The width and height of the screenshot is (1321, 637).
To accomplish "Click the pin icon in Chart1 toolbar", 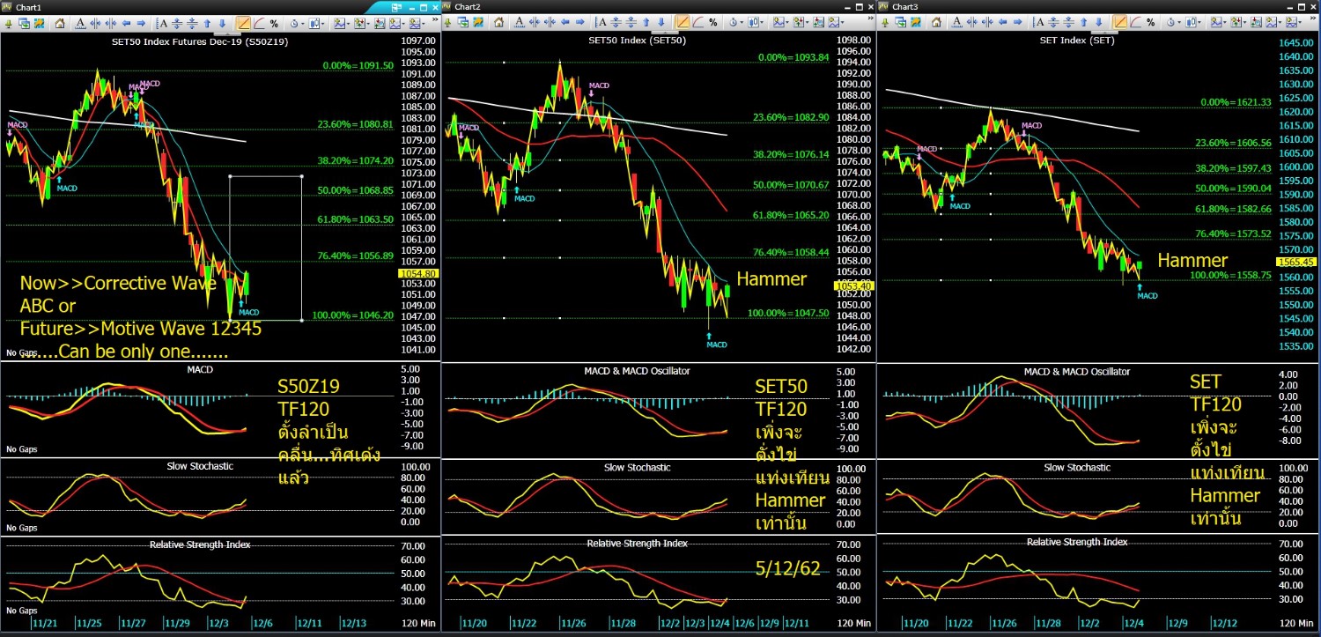I will click(x=11, y=23).
